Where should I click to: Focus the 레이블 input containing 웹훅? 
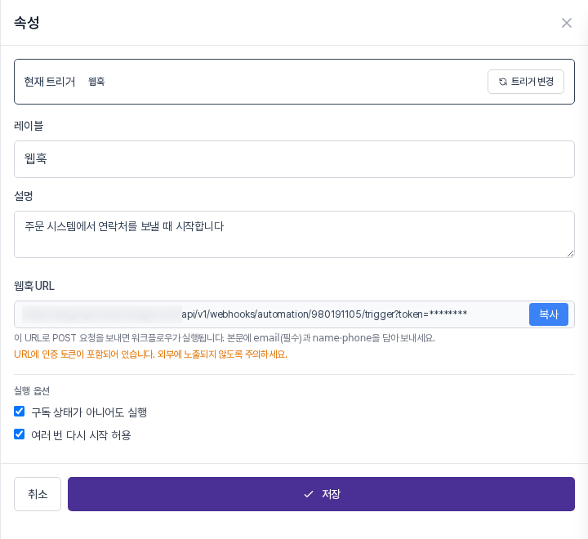tap(294, 159)
